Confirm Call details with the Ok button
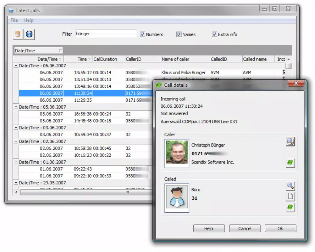This screenshot has height=252, width=315. point(280,228)
